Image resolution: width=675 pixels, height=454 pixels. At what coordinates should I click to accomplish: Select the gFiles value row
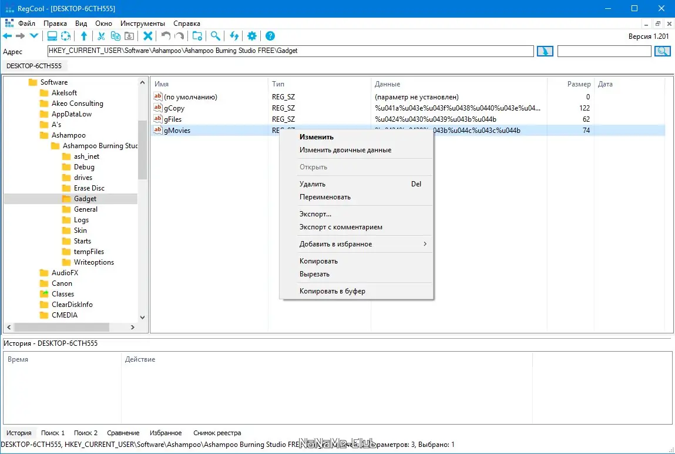(x=408, y=119)
